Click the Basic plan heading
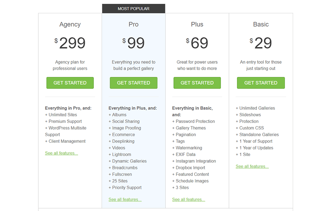This screenshot has height=211, width=335. point(261,24)
